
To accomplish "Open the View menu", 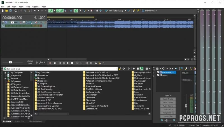I will pyautogui.click(x=14, y=7).
